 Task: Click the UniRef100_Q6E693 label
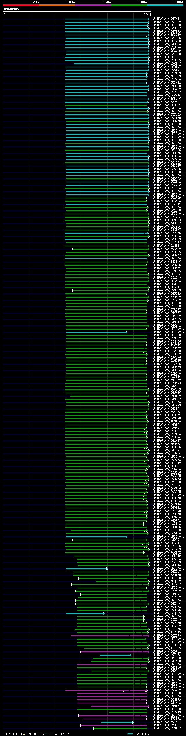pos(167,636)
